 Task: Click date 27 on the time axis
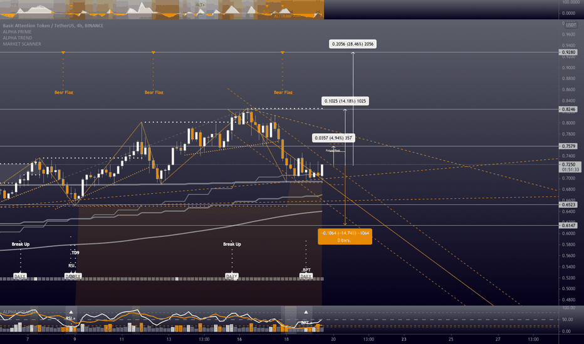pos(498,339)
